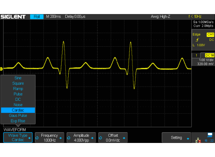Click the channel 1 ground level marker
The width and height of the screenshot is (215, 157).
(x=1, y=69)
